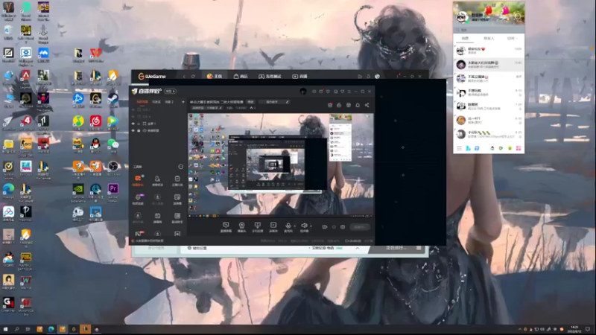Add a camera source from the bottom toolbar

[x=241, y=227]
